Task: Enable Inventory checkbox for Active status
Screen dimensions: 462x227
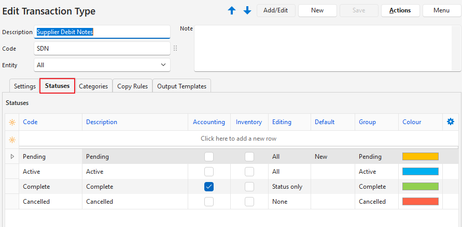Action: tap(249, 172)
